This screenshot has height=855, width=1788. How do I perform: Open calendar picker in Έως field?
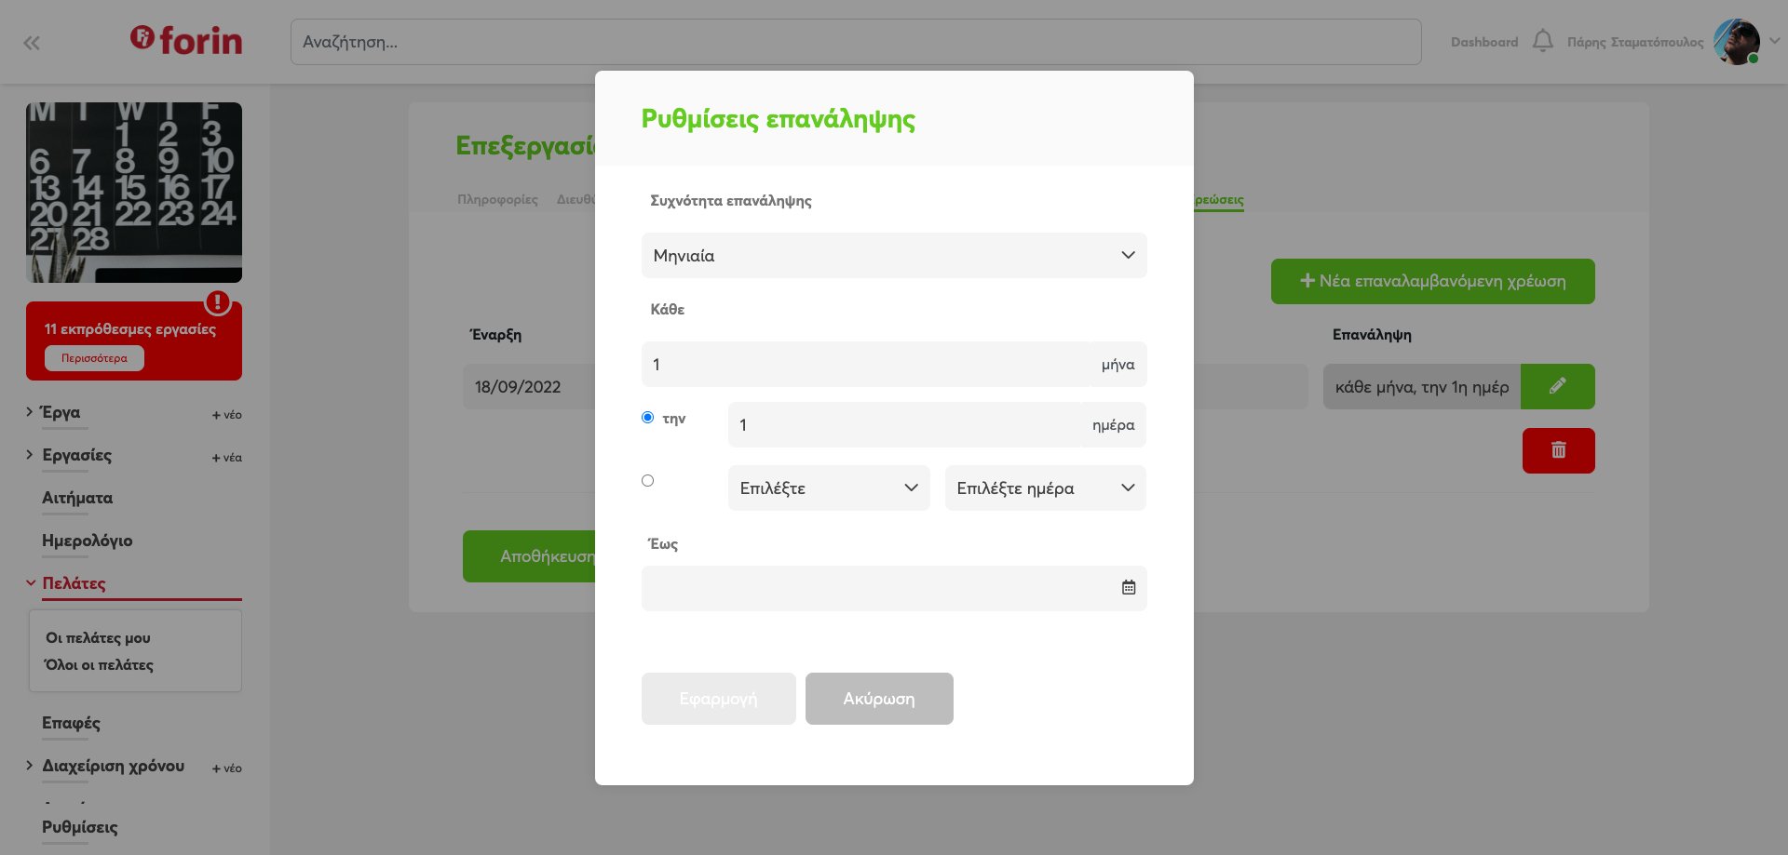[1128, 588]
